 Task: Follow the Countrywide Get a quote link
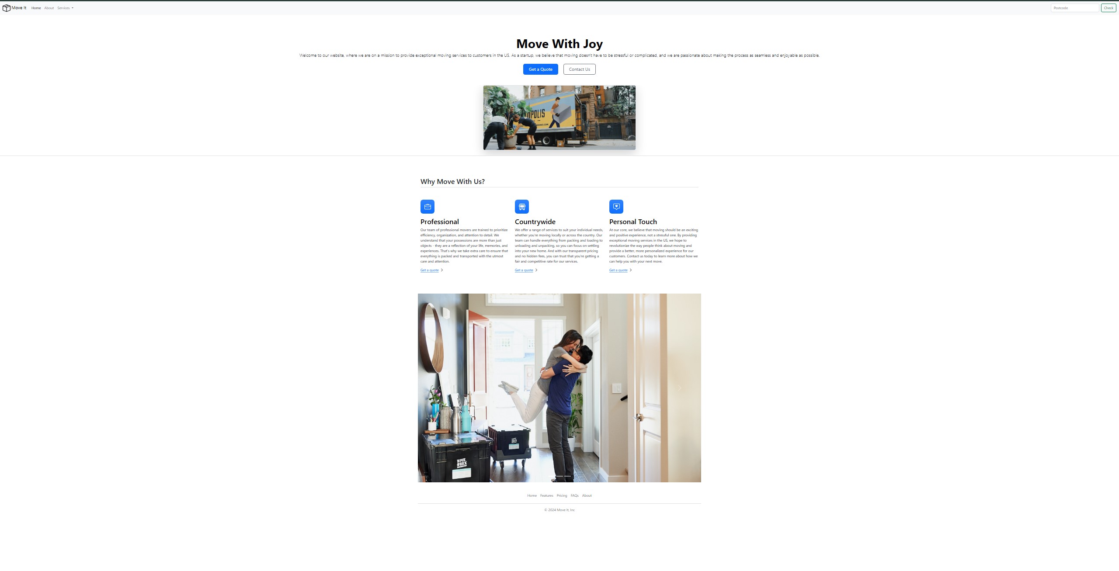pyautogui.click(x=524, y=270)
